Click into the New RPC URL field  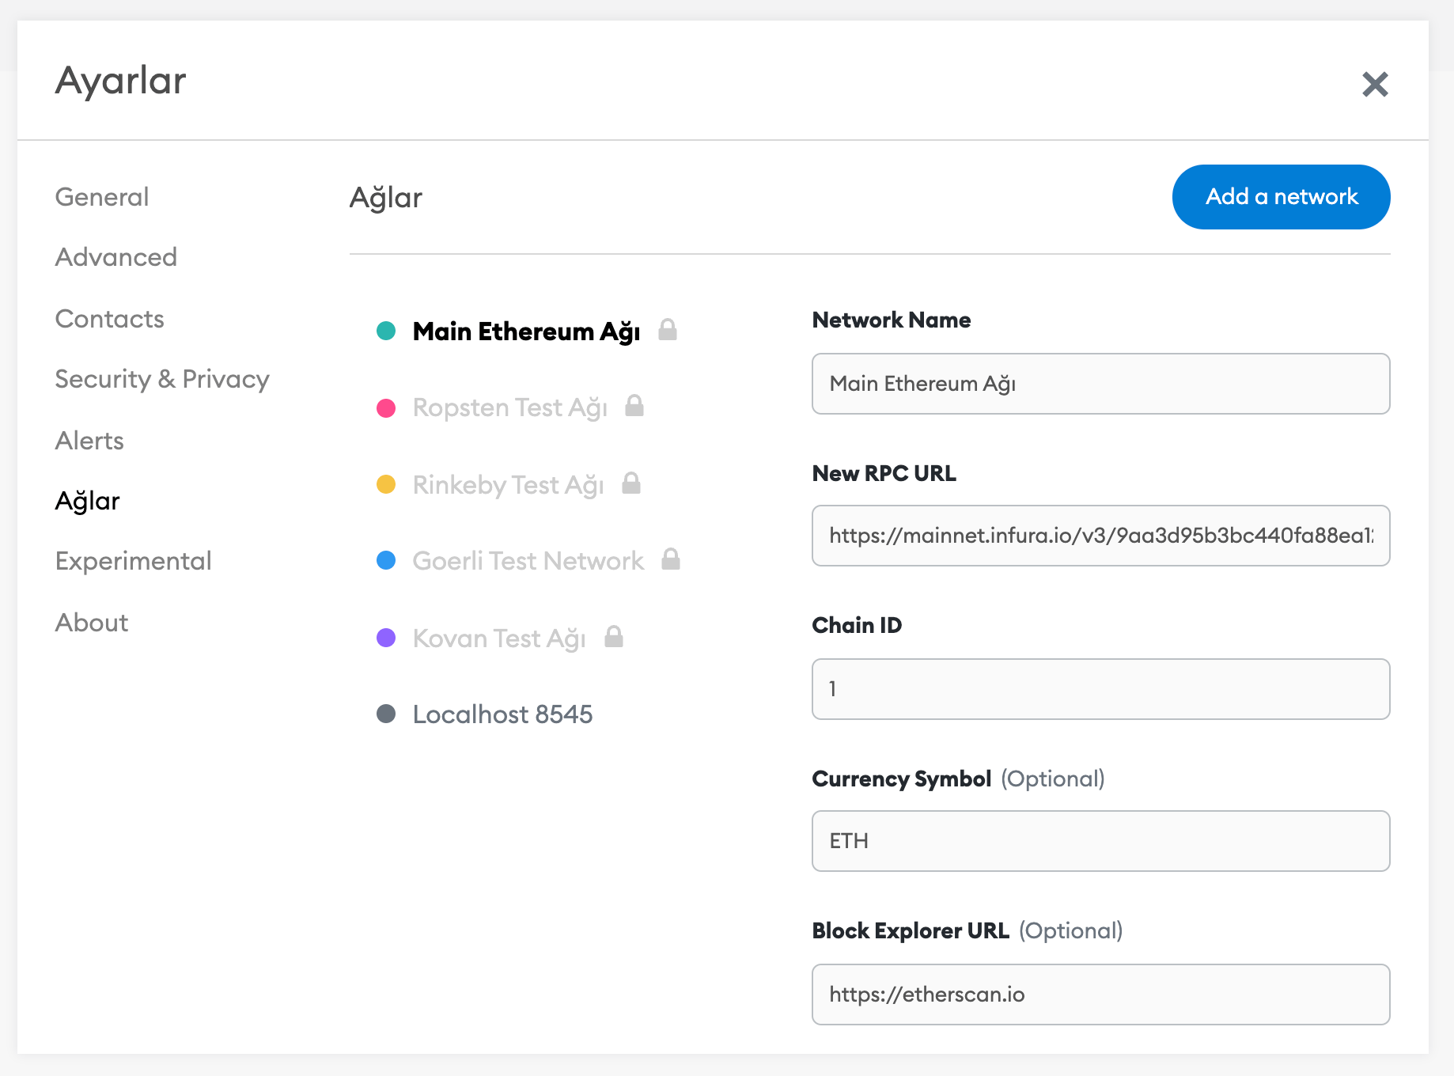pyautogui.click(x=1100, y=536)
